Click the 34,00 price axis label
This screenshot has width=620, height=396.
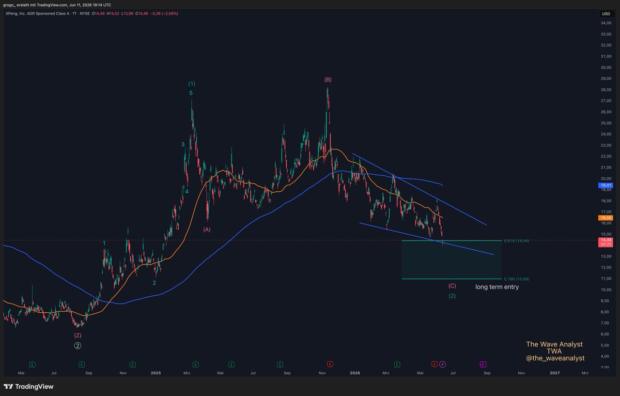[606, 23]
